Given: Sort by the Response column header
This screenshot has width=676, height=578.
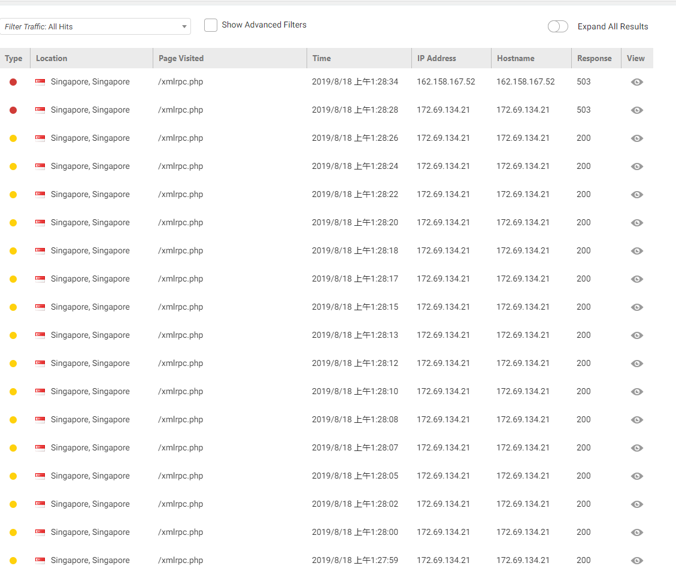Looking at the screenshot, I should 594,58.
